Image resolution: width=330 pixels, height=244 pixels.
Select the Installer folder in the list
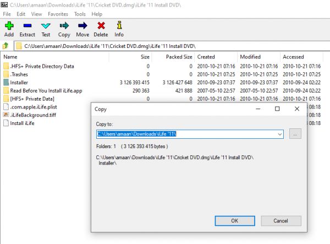tap(19, 82)
